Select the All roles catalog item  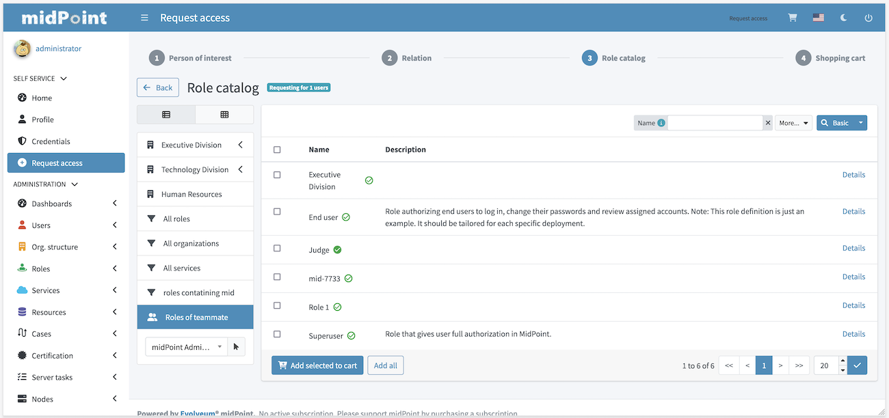pyautogui.click(x=176, y=219)
